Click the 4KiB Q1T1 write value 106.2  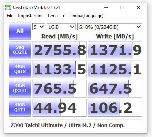coord(115,108)
